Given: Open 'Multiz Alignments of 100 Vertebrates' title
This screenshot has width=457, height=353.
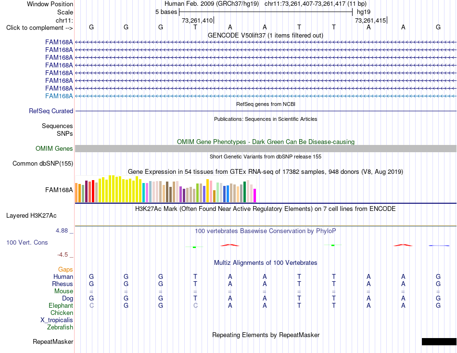Looking at the screenshot, I should [x=266, y=262].
